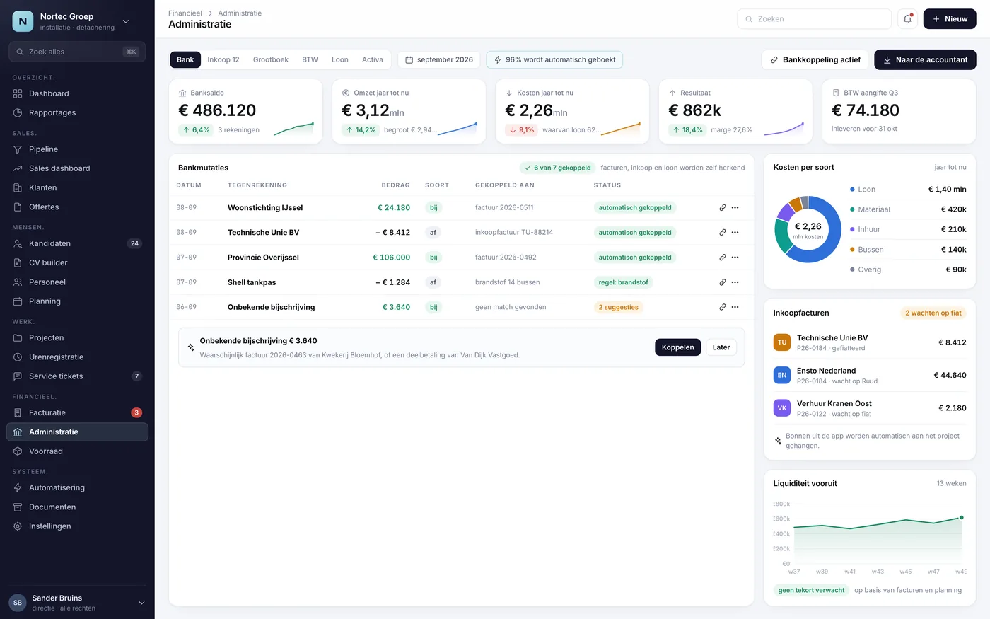Click the Zoek alles sidebar search
The image size is (990, 619).
[77, 52]
